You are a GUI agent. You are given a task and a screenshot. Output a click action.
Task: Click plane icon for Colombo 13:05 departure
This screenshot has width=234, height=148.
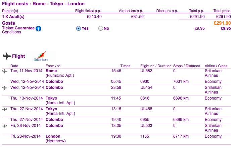5,126
